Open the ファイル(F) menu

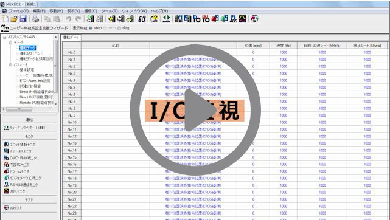pyautogui.click(x=19, y=11)
